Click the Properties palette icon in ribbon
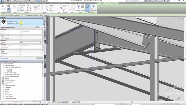This screenshot has height=105, width=186. (8, 10)
